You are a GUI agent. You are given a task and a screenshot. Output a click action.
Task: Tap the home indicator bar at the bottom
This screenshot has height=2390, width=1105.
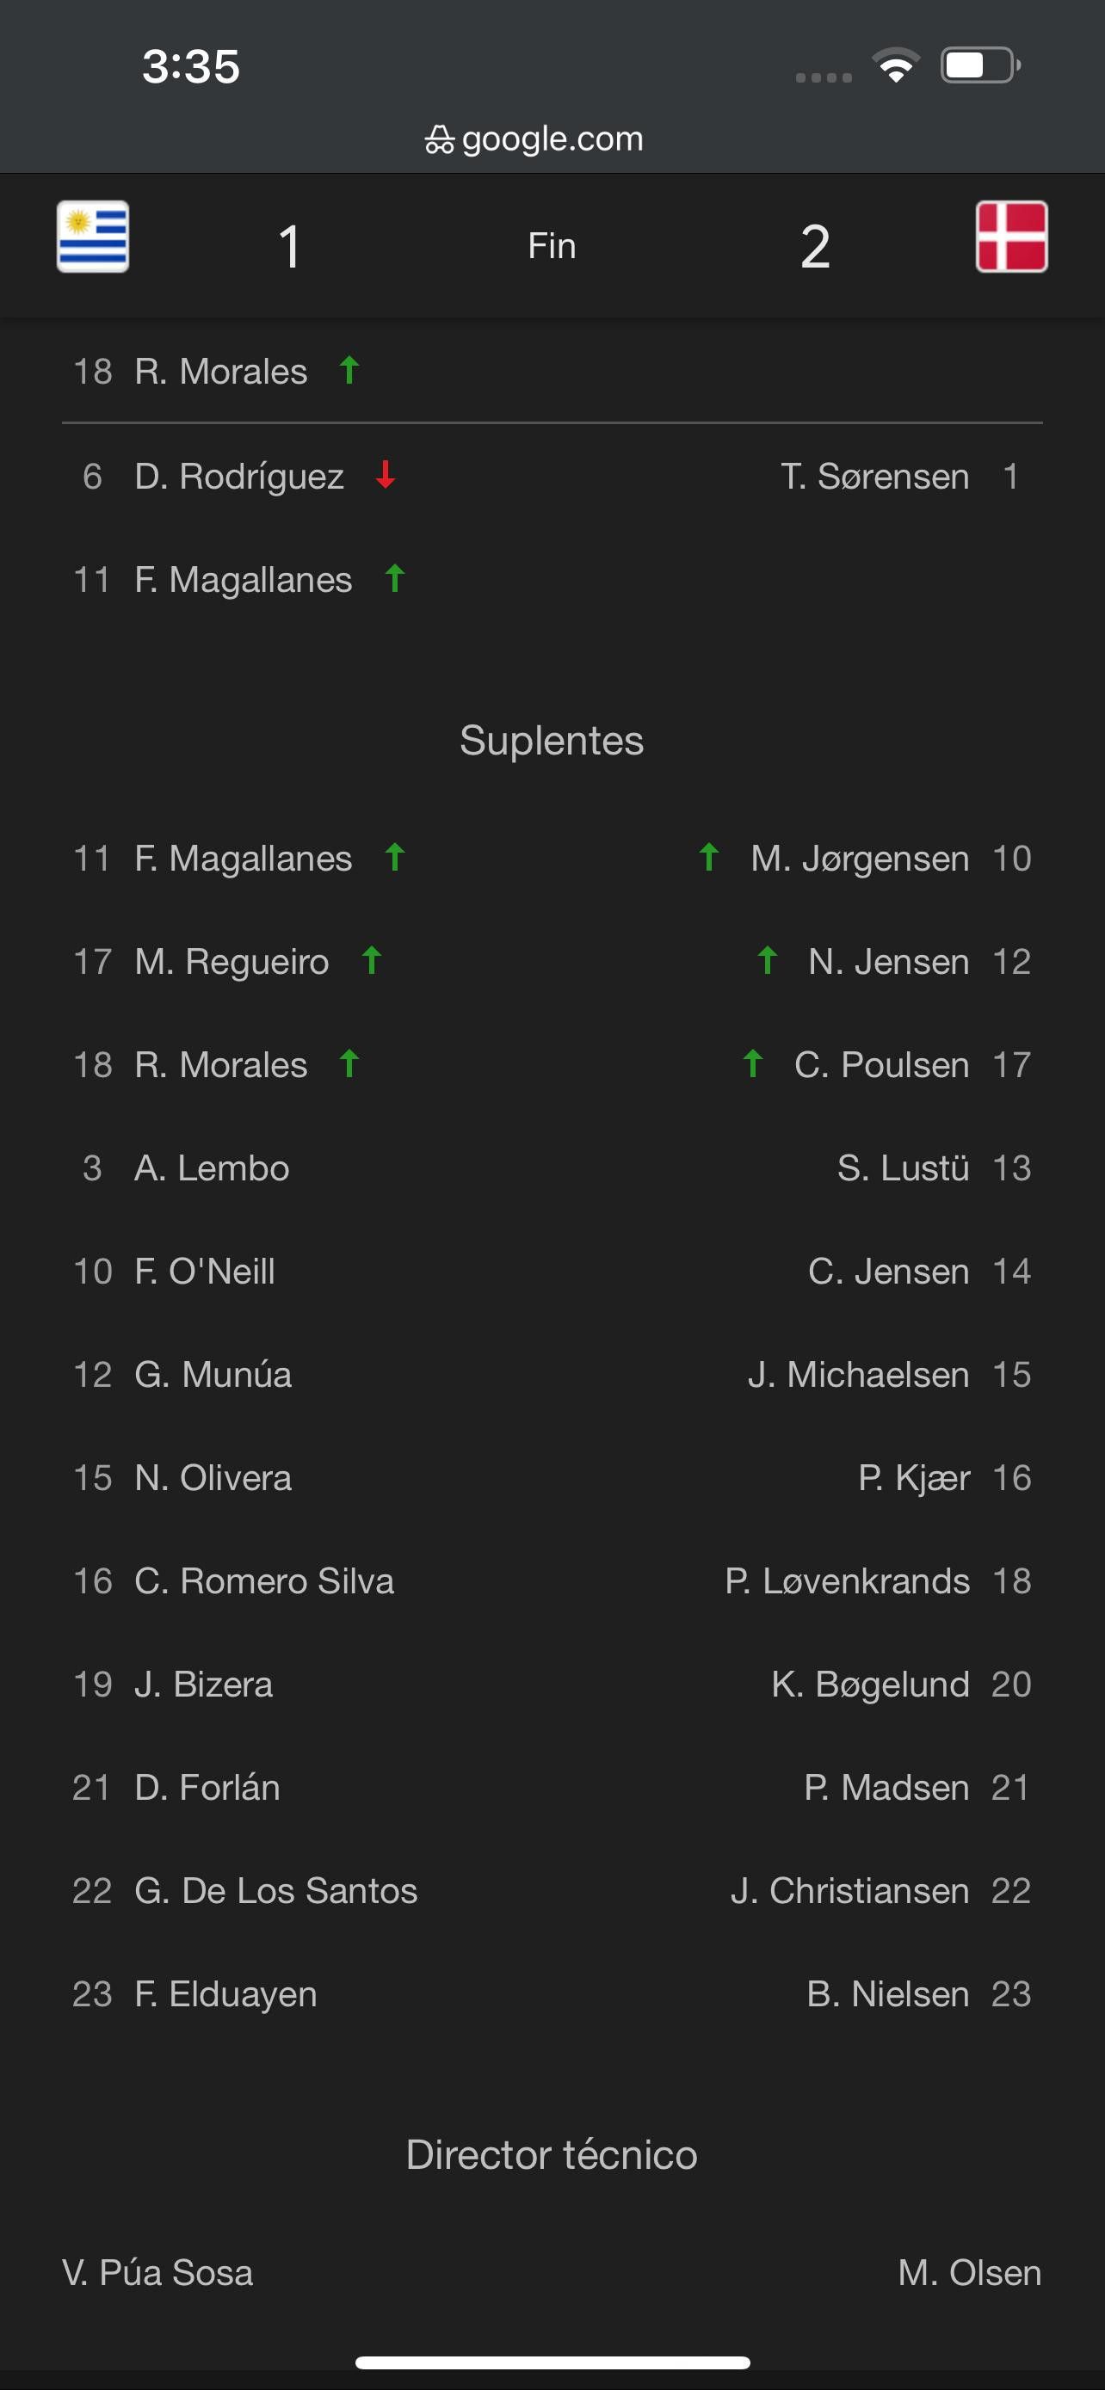coord(552,2362)
